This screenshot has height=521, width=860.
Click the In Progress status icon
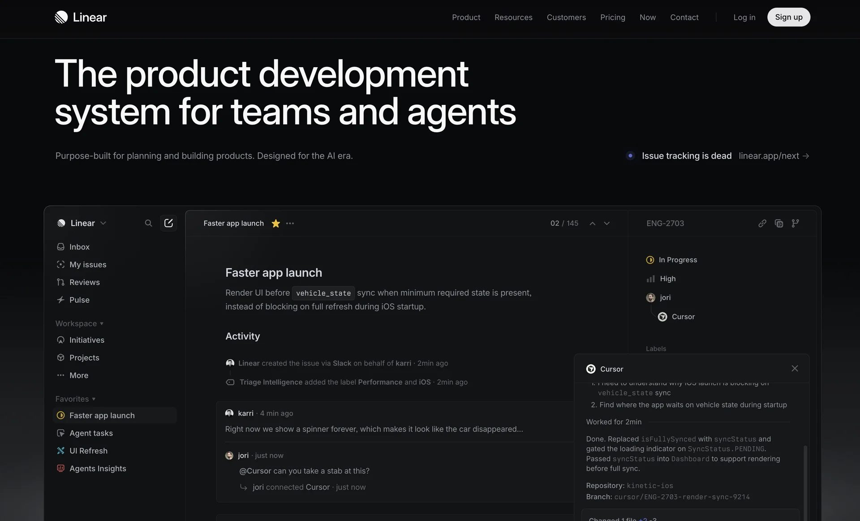650,260
